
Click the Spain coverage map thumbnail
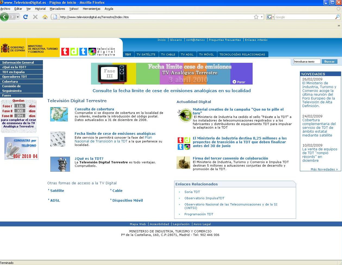[59, 114]
